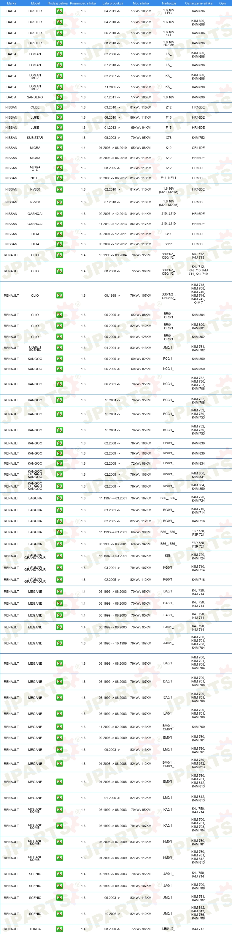Select the SANDERO model cell
Screen dimensions: 232x934
click(35, 97)
